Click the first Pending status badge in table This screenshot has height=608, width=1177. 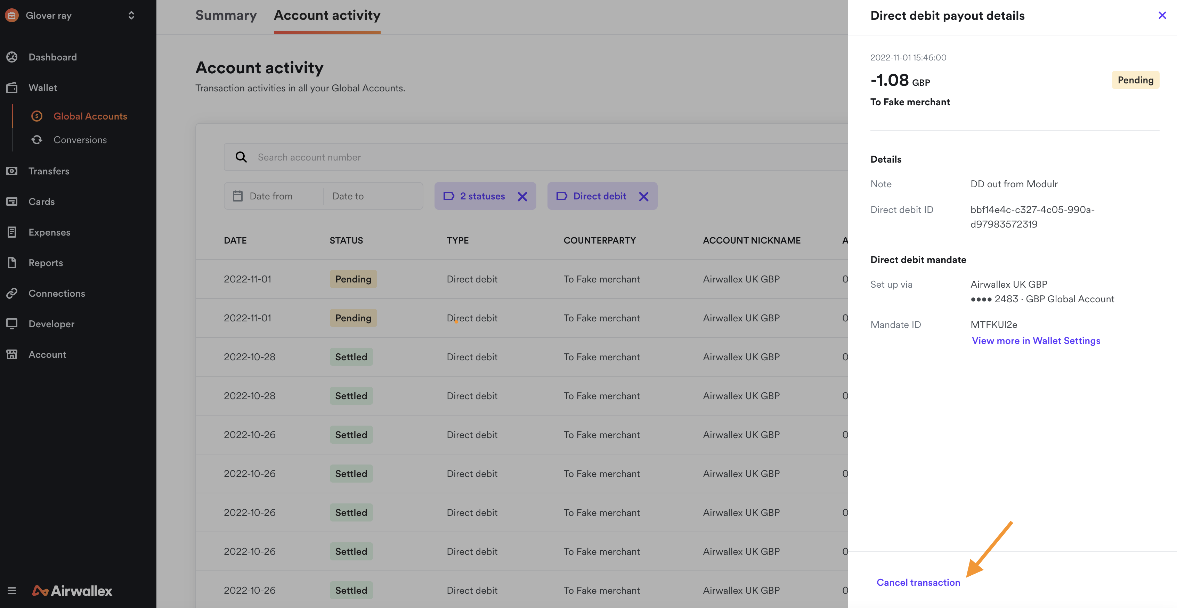[x=353, y=279]
